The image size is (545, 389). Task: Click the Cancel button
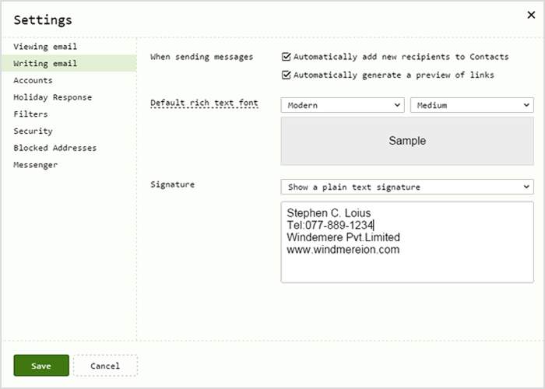(x=105, y=366)
